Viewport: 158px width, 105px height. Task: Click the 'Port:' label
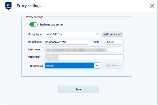coord(96,42)
